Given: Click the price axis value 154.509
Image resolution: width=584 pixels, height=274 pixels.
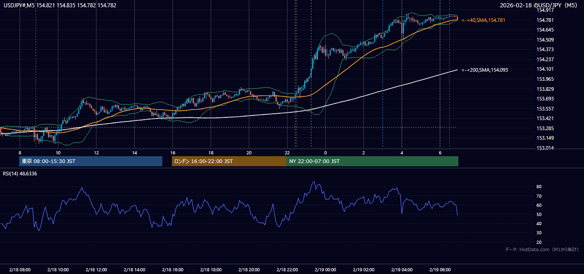Looking at the screenshot, I should 545,40.
